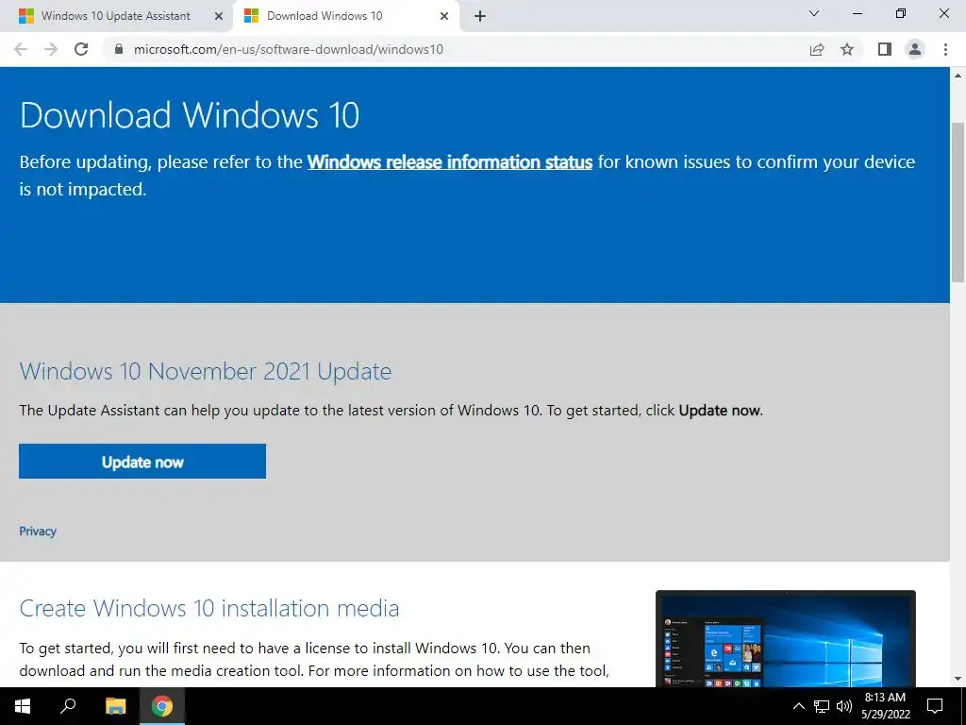This screenshot has height=725, width=966.
Task: Click the Update now button
Action: click(x=142, y=461)
